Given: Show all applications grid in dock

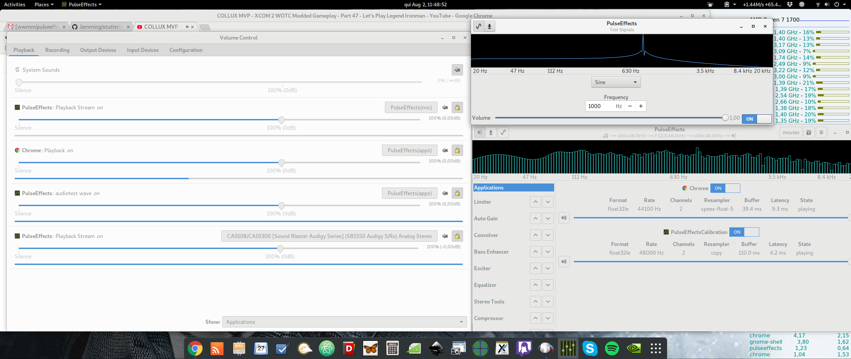Looking at the screenshot, I should 656,348.
